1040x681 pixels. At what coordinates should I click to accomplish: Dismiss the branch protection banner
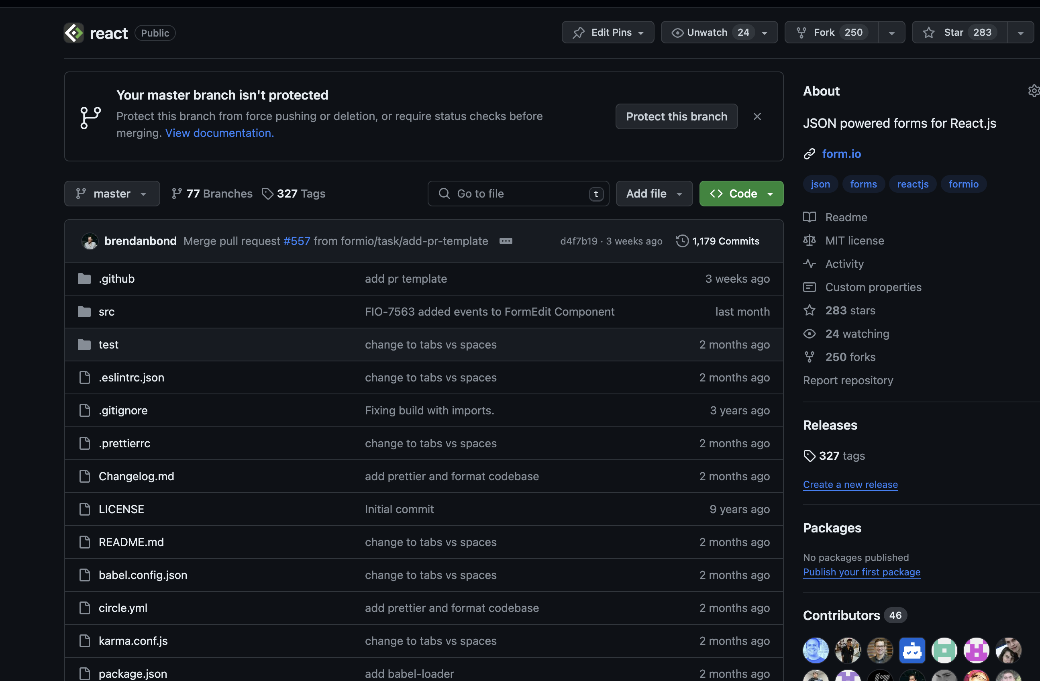757,116
